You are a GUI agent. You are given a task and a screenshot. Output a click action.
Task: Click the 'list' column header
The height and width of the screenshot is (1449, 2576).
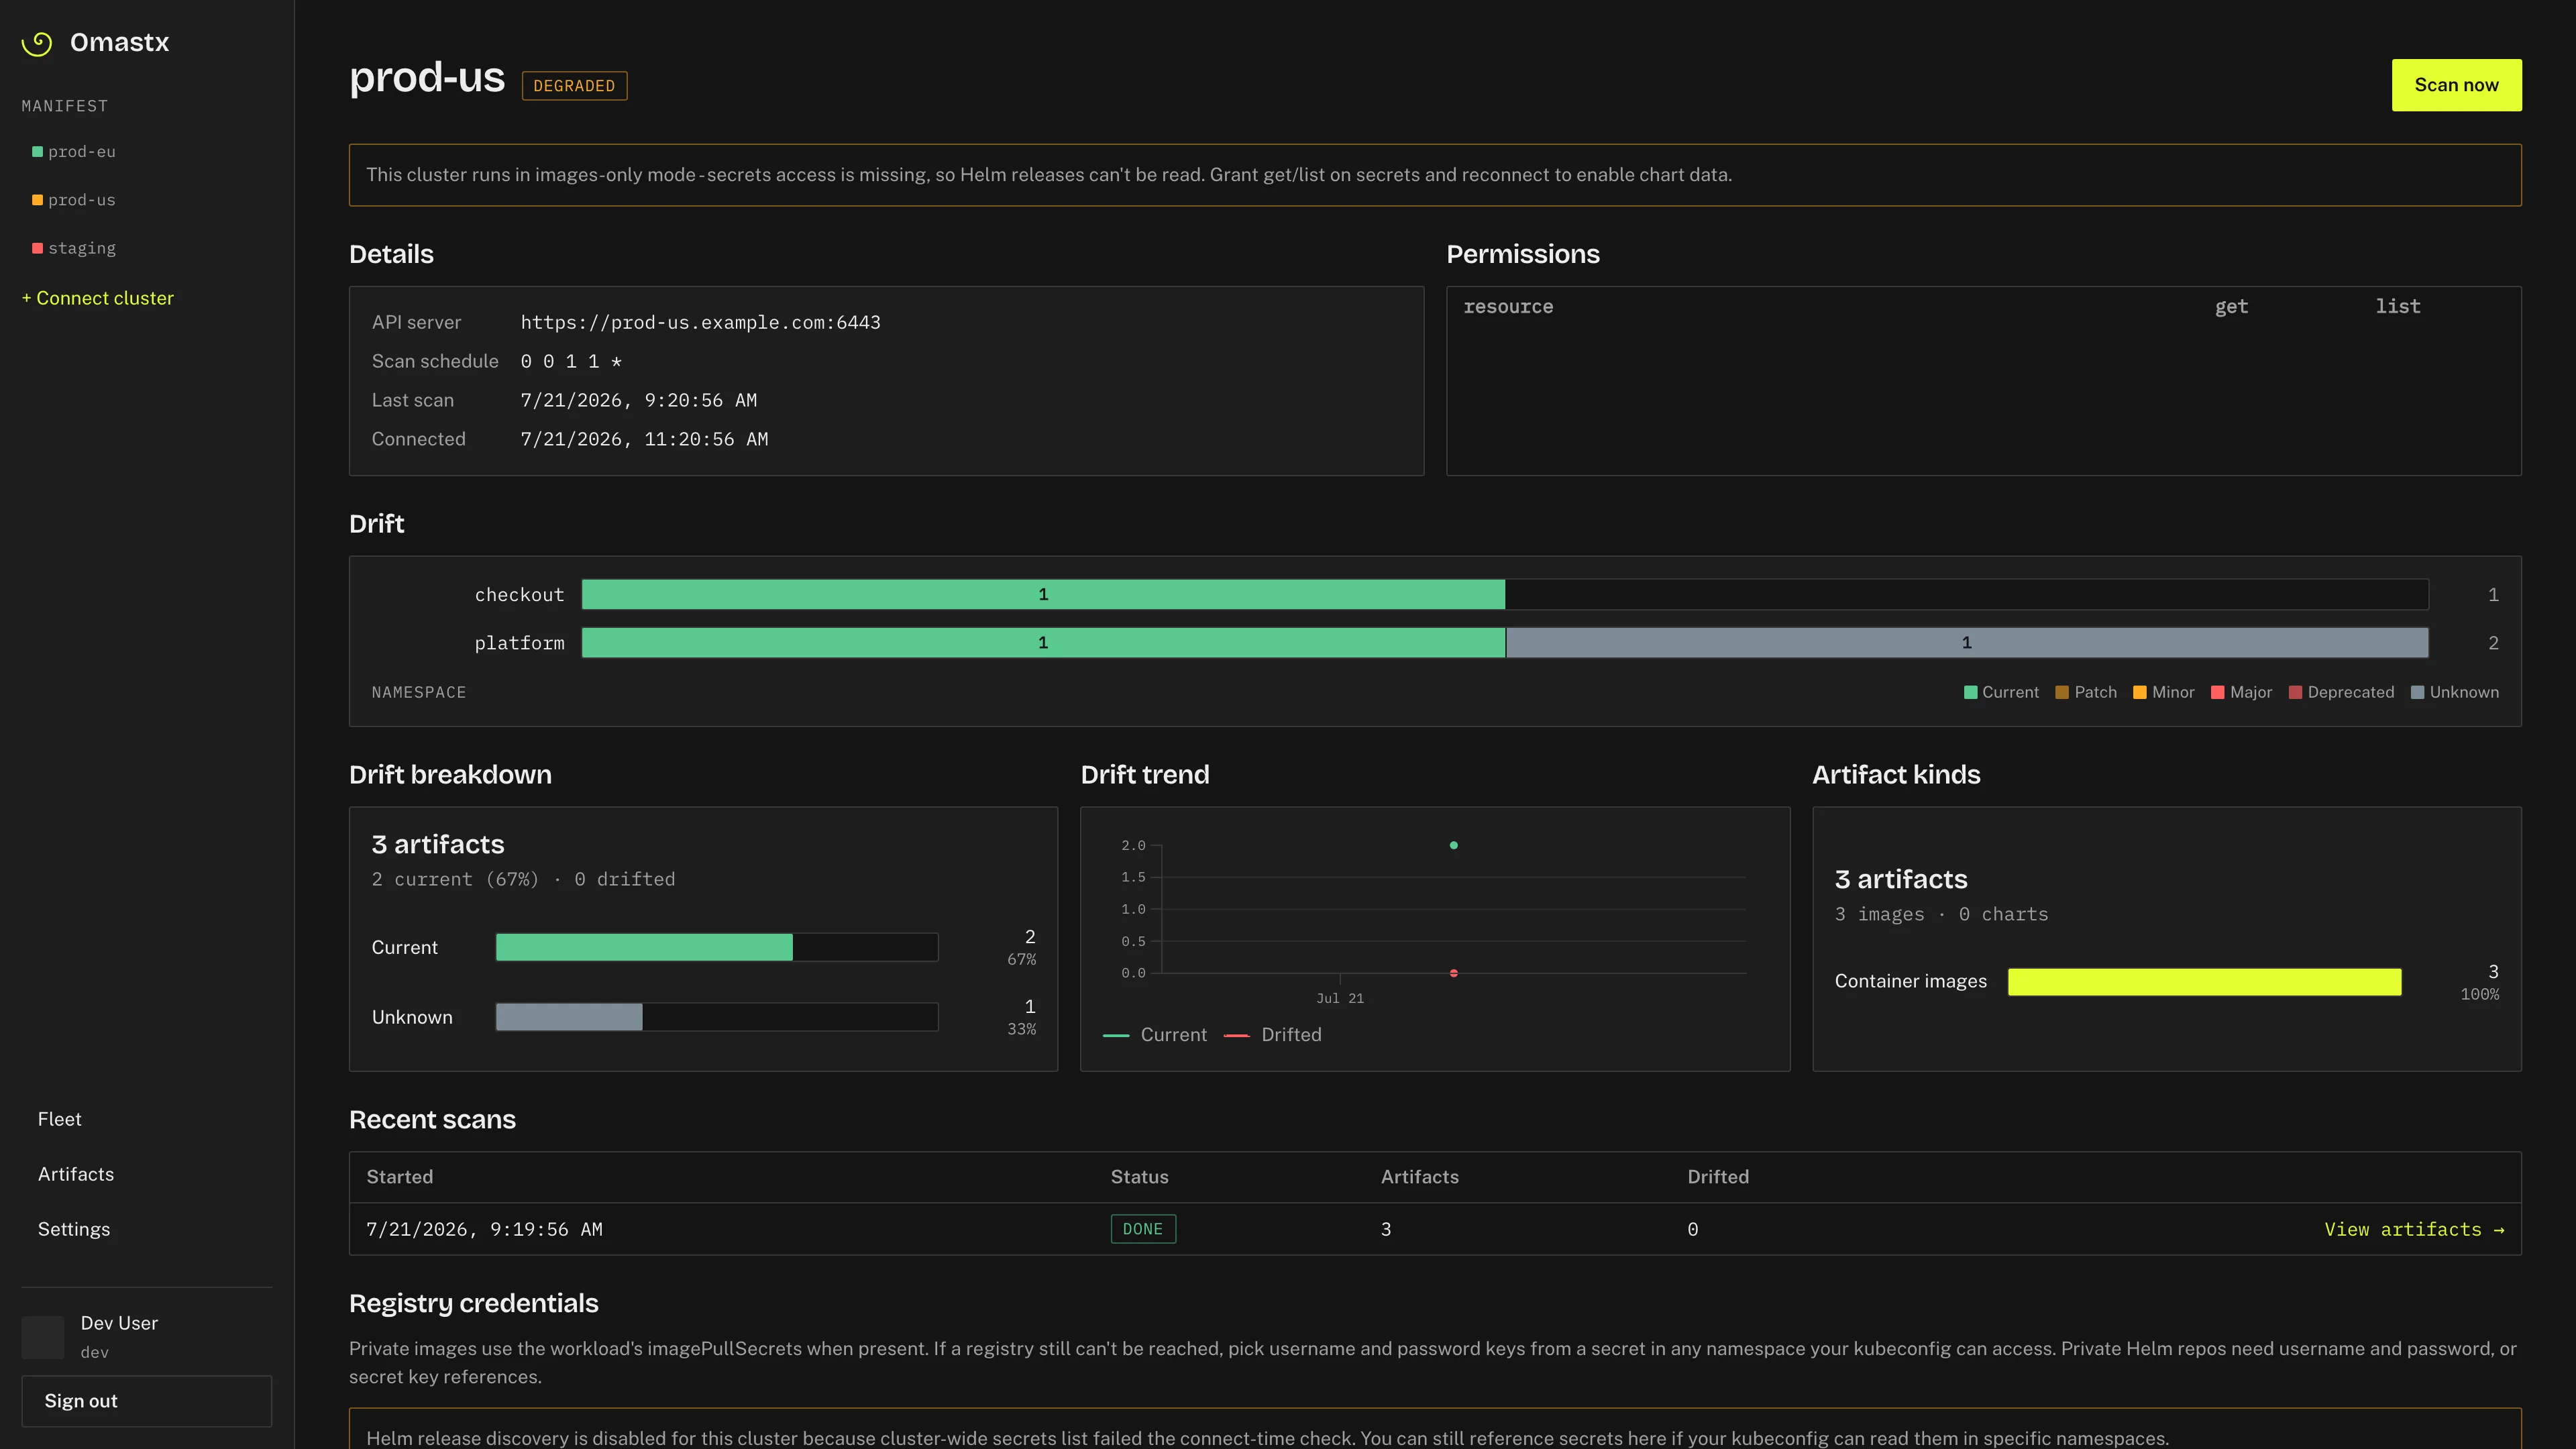point(2398,307)
